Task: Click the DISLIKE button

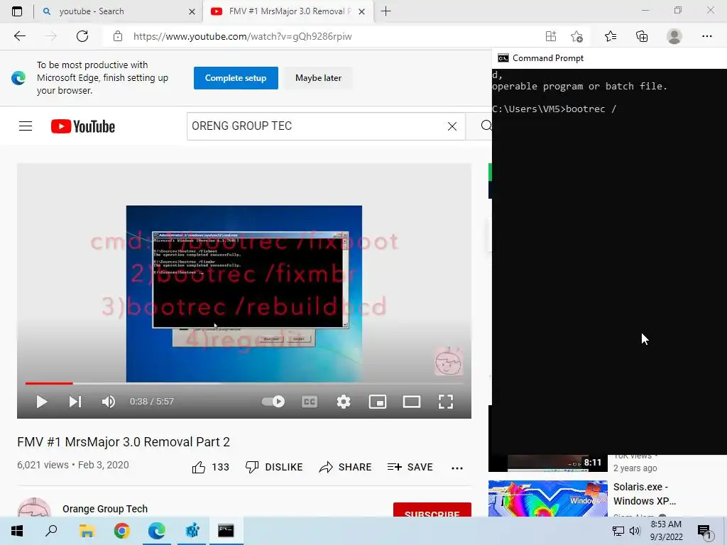Action: click(x=274, y=467)
